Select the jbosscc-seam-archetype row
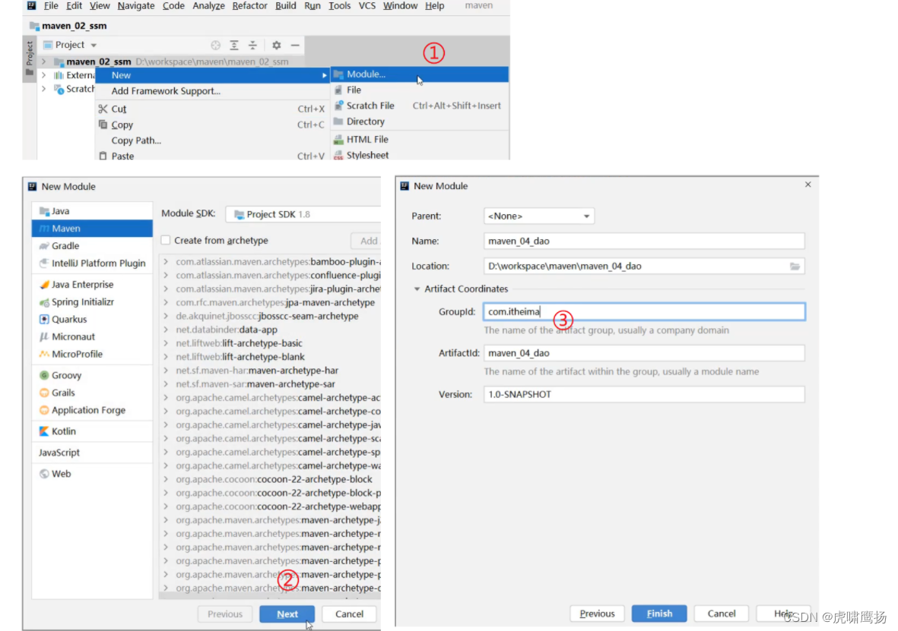 click(271, 316)
